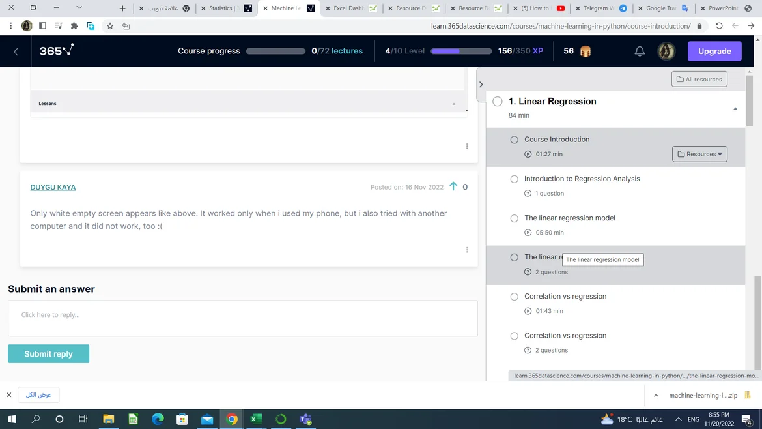Click the notification bell icon

(x=640, y=51)
